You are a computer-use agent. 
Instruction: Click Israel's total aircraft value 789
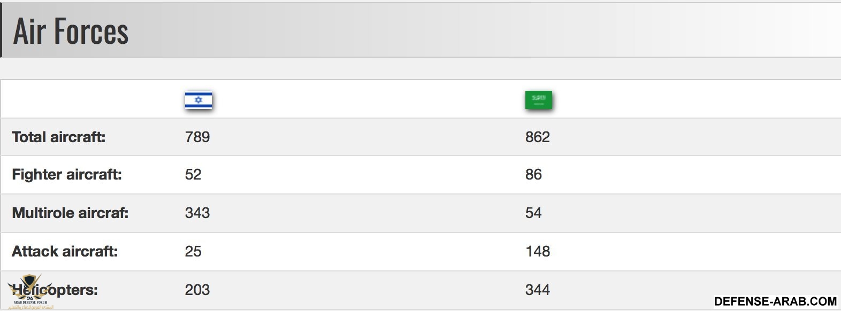tap(197, 137)
